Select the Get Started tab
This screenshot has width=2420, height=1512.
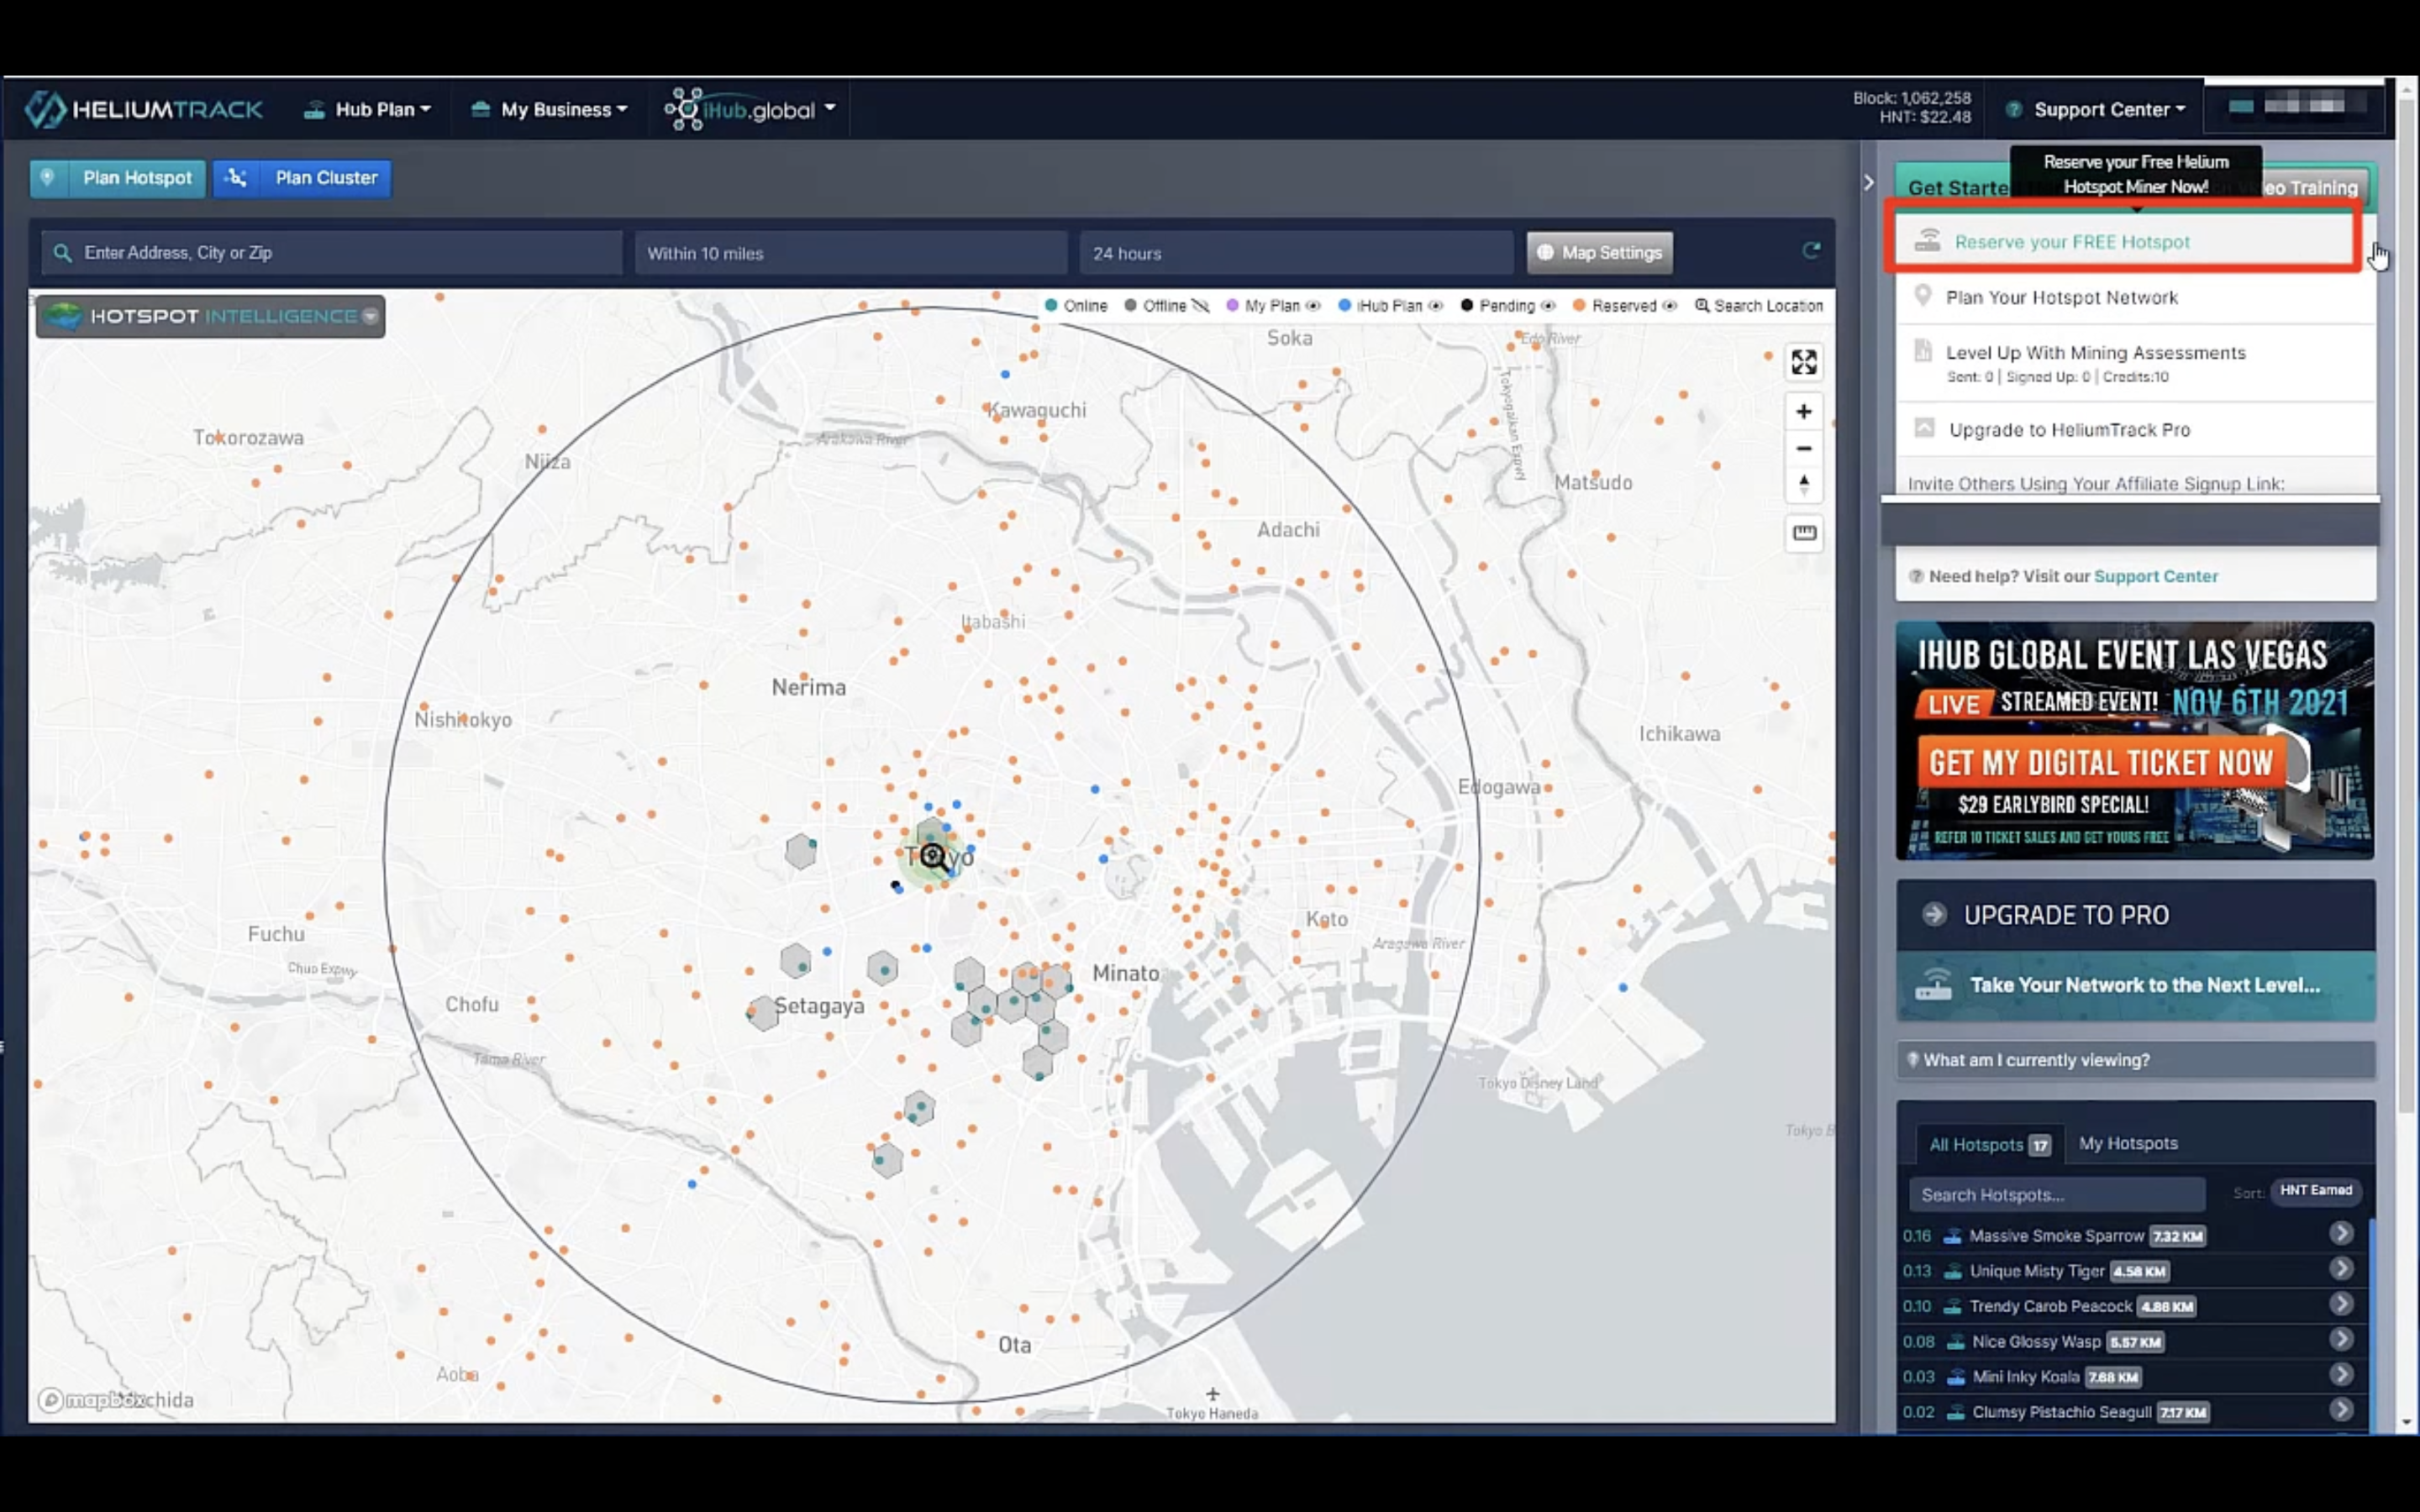1956,187
